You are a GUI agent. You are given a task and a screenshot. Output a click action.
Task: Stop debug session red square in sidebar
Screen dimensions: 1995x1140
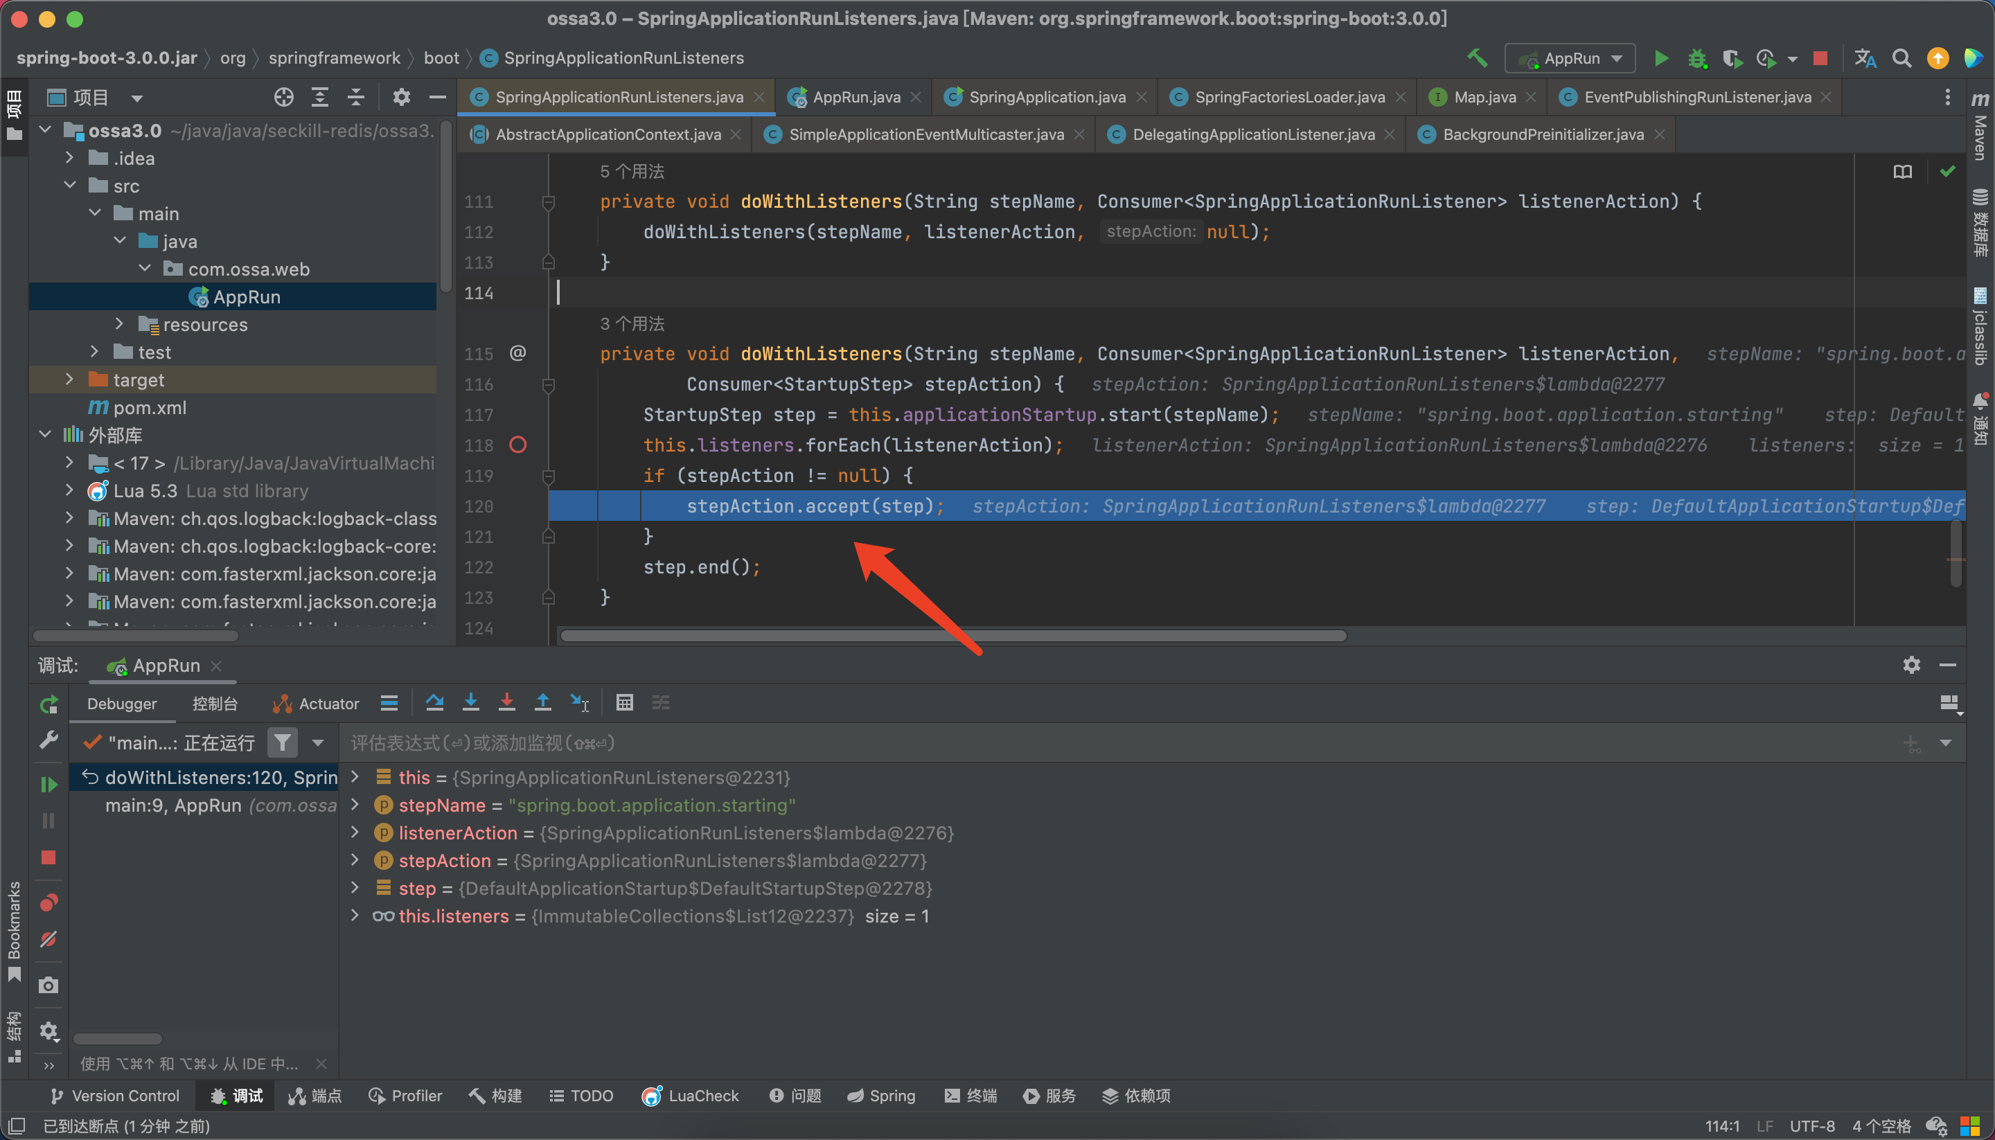coord(48,857)
